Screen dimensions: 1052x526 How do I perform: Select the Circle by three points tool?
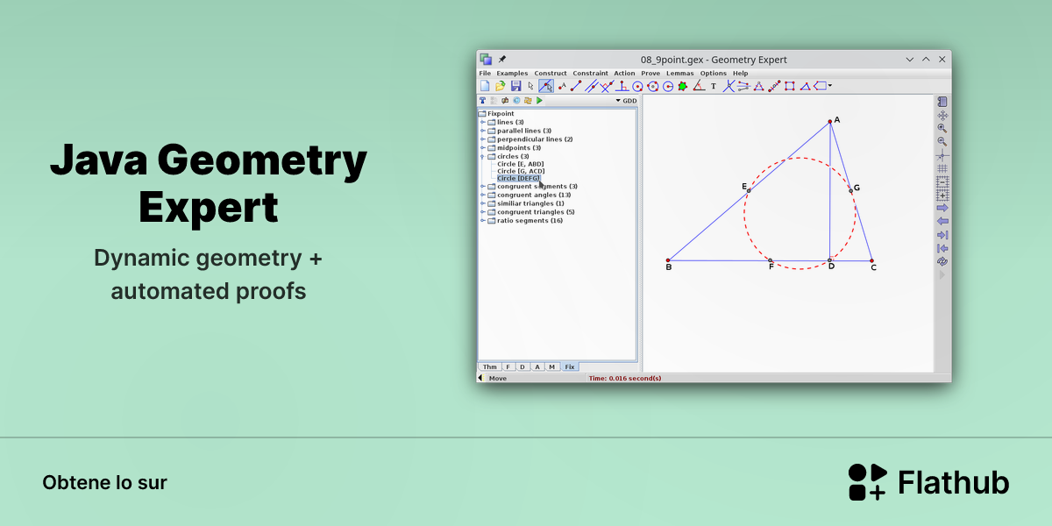[653, 86]
